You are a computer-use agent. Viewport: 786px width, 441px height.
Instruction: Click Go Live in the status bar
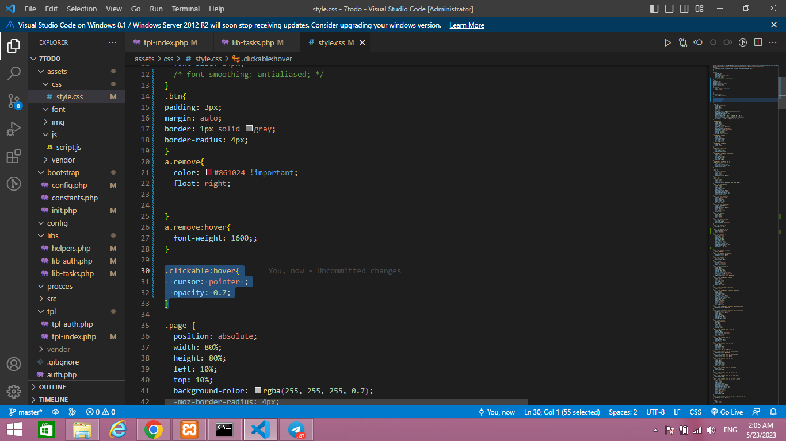[x=727, y=412]
